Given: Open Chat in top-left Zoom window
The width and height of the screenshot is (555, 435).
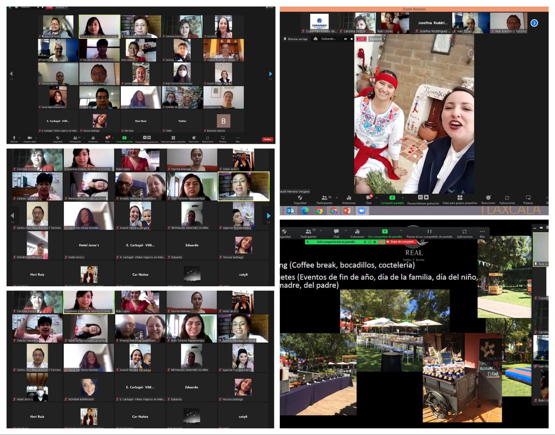Looking at the screenshot, I should (107, 139).
